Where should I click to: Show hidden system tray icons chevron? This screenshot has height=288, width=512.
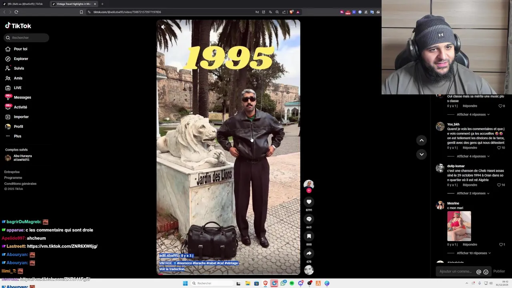click(467, 283)
